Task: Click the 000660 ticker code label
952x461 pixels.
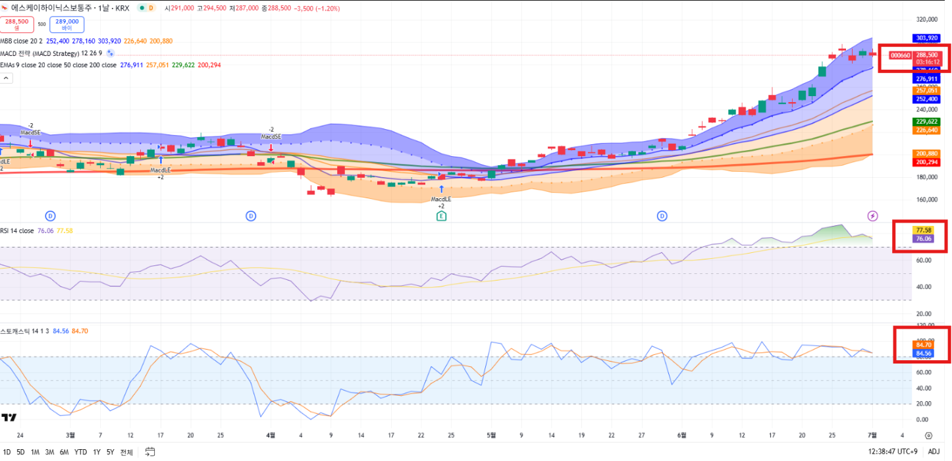Action: [x=900, y=55]
